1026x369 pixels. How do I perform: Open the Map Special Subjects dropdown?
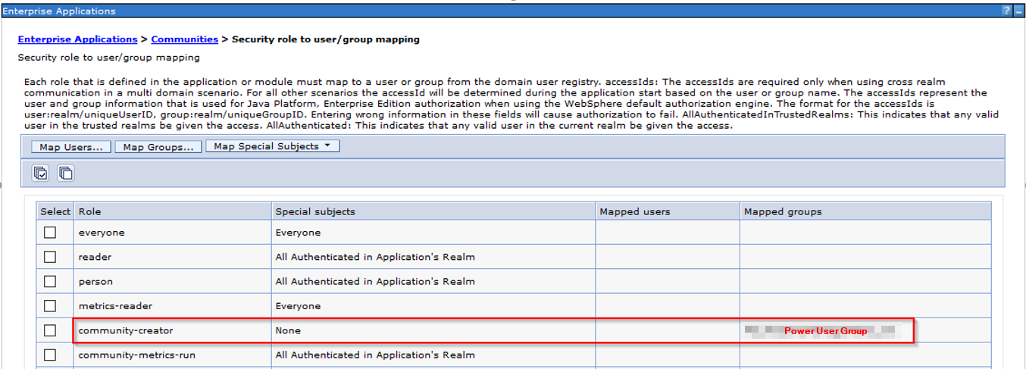(272, 146)
